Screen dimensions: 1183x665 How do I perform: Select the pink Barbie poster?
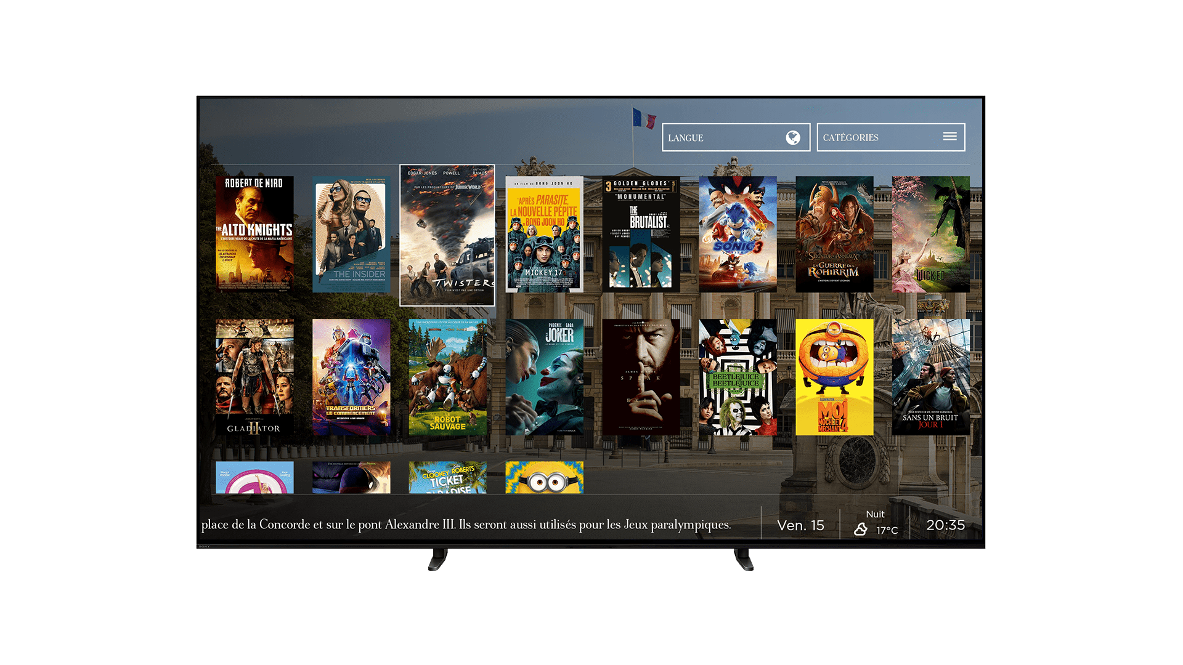[254, 477]
